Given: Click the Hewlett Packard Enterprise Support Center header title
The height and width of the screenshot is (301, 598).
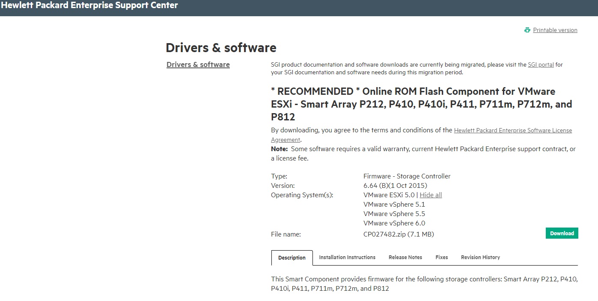Looking at the screenshot, I should click(89, 6).
